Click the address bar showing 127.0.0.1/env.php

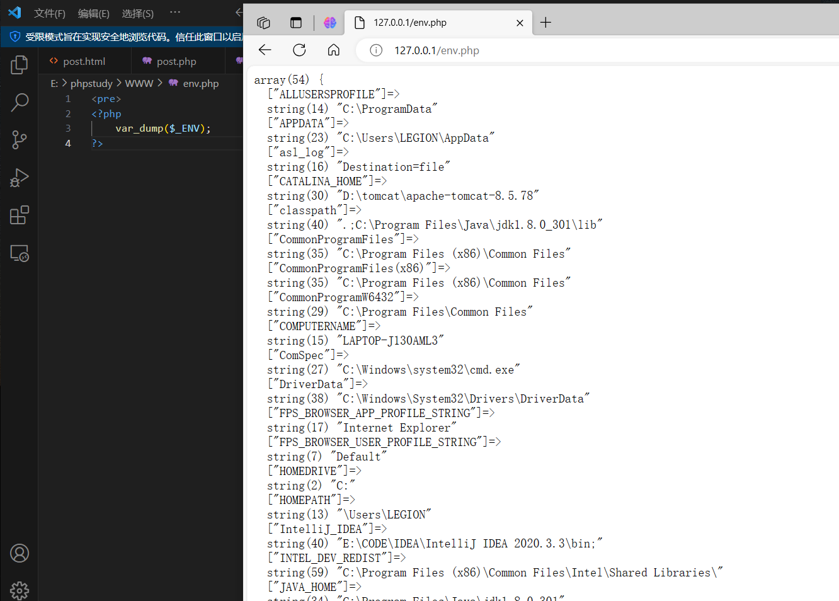(437, 50)
